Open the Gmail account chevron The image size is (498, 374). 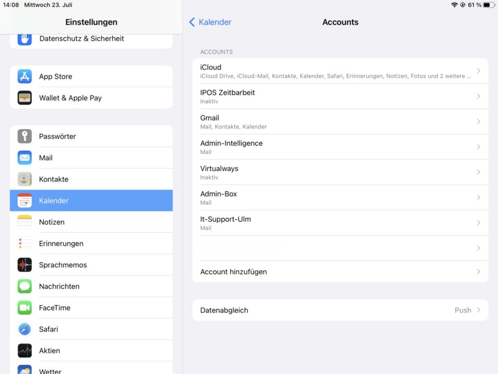click(x=479, y=121)
